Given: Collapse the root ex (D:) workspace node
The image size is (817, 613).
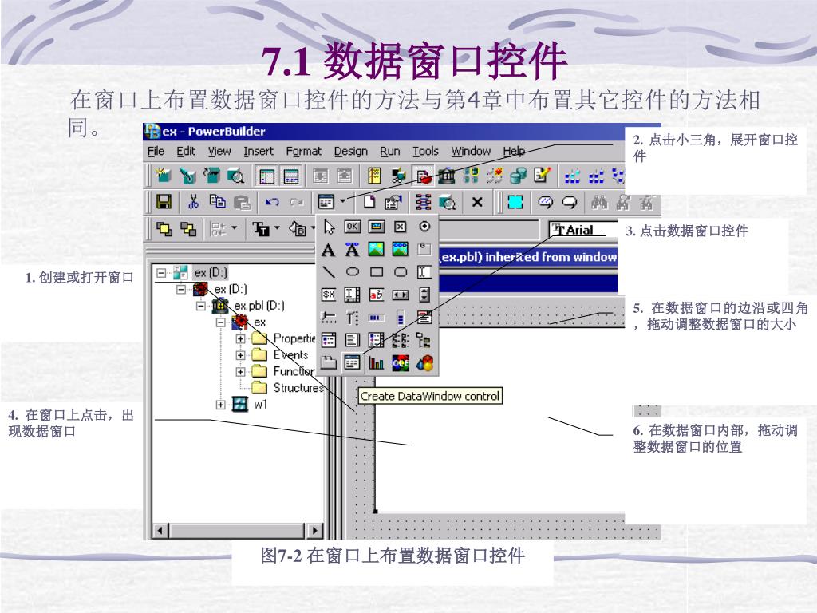Looking at the screenshot, I should 161,273.
